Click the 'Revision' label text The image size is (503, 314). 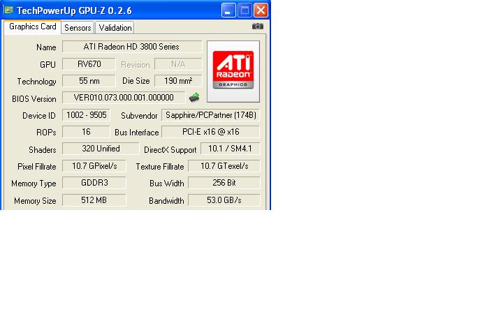click(136, 65)
